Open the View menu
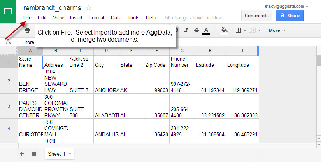 [58, 18]
